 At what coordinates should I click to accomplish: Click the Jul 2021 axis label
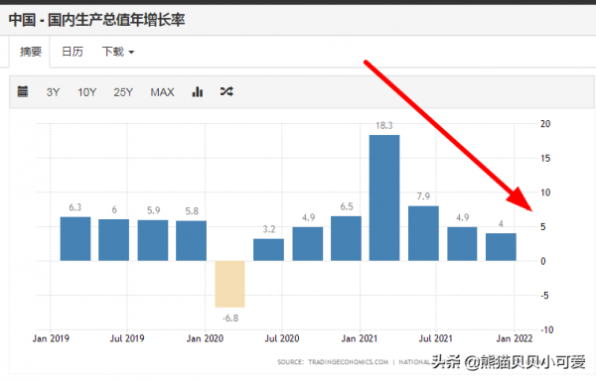click(436, 338)
